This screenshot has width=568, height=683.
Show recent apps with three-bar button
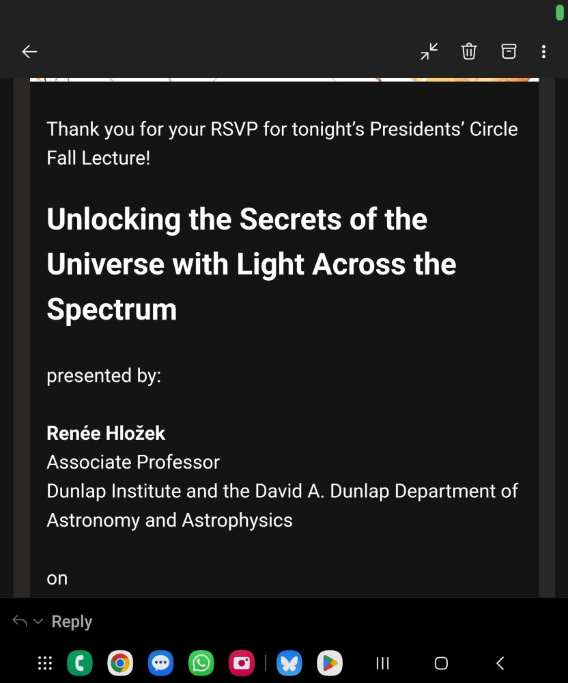(x=382, y=663)
